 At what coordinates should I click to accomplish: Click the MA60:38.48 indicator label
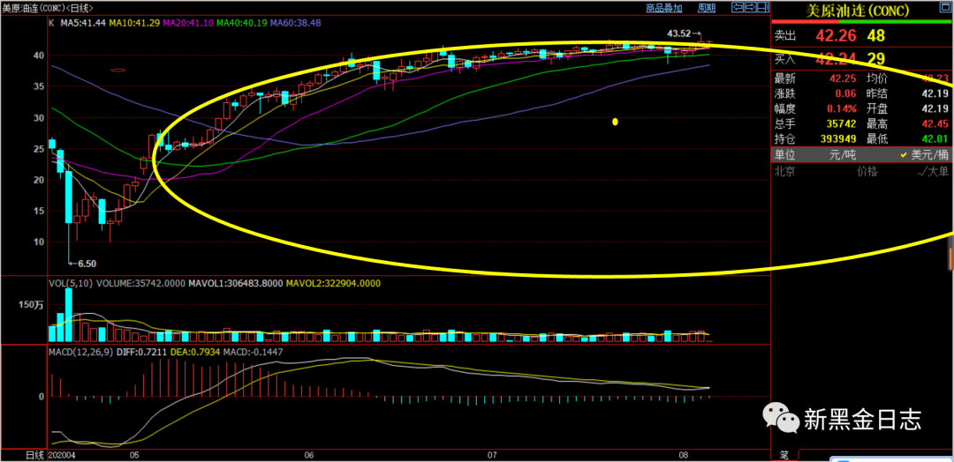pos(296,22)
